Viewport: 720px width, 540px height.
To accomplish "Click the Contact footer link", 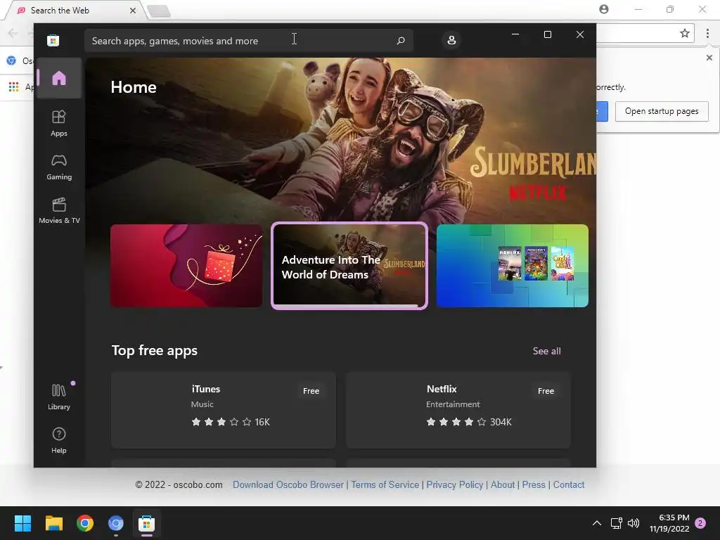I will [x=568, y=484].
